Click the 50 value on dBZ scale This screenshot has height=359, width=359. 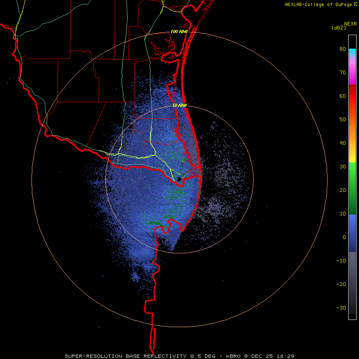coord(343,120)
